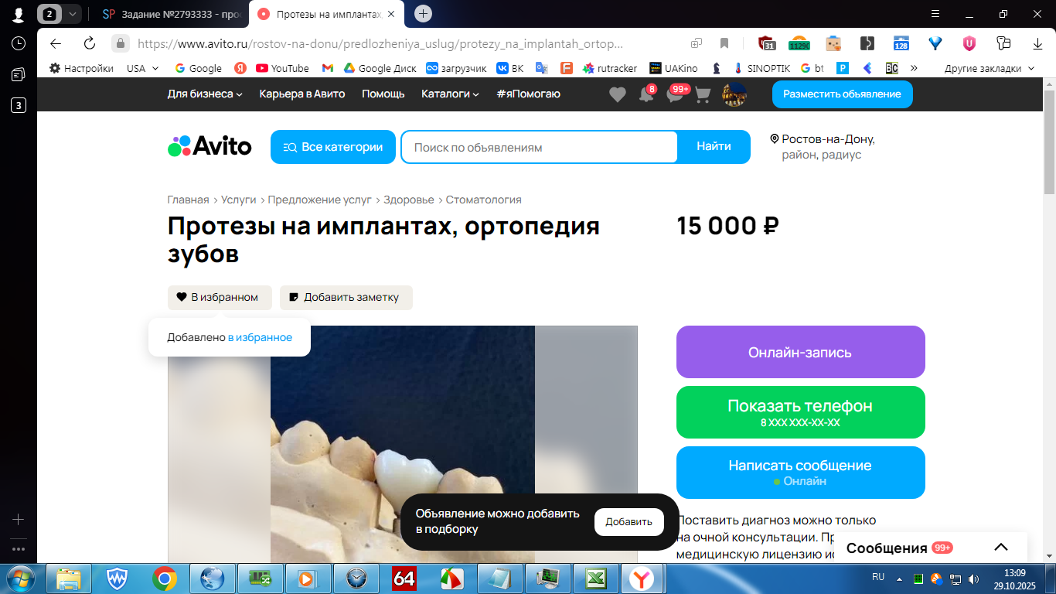The height and width of the screenshot is (594, 1056).
Task: Click 'Найти' search button
Action: pyautogui.click(x=714, y=147)
